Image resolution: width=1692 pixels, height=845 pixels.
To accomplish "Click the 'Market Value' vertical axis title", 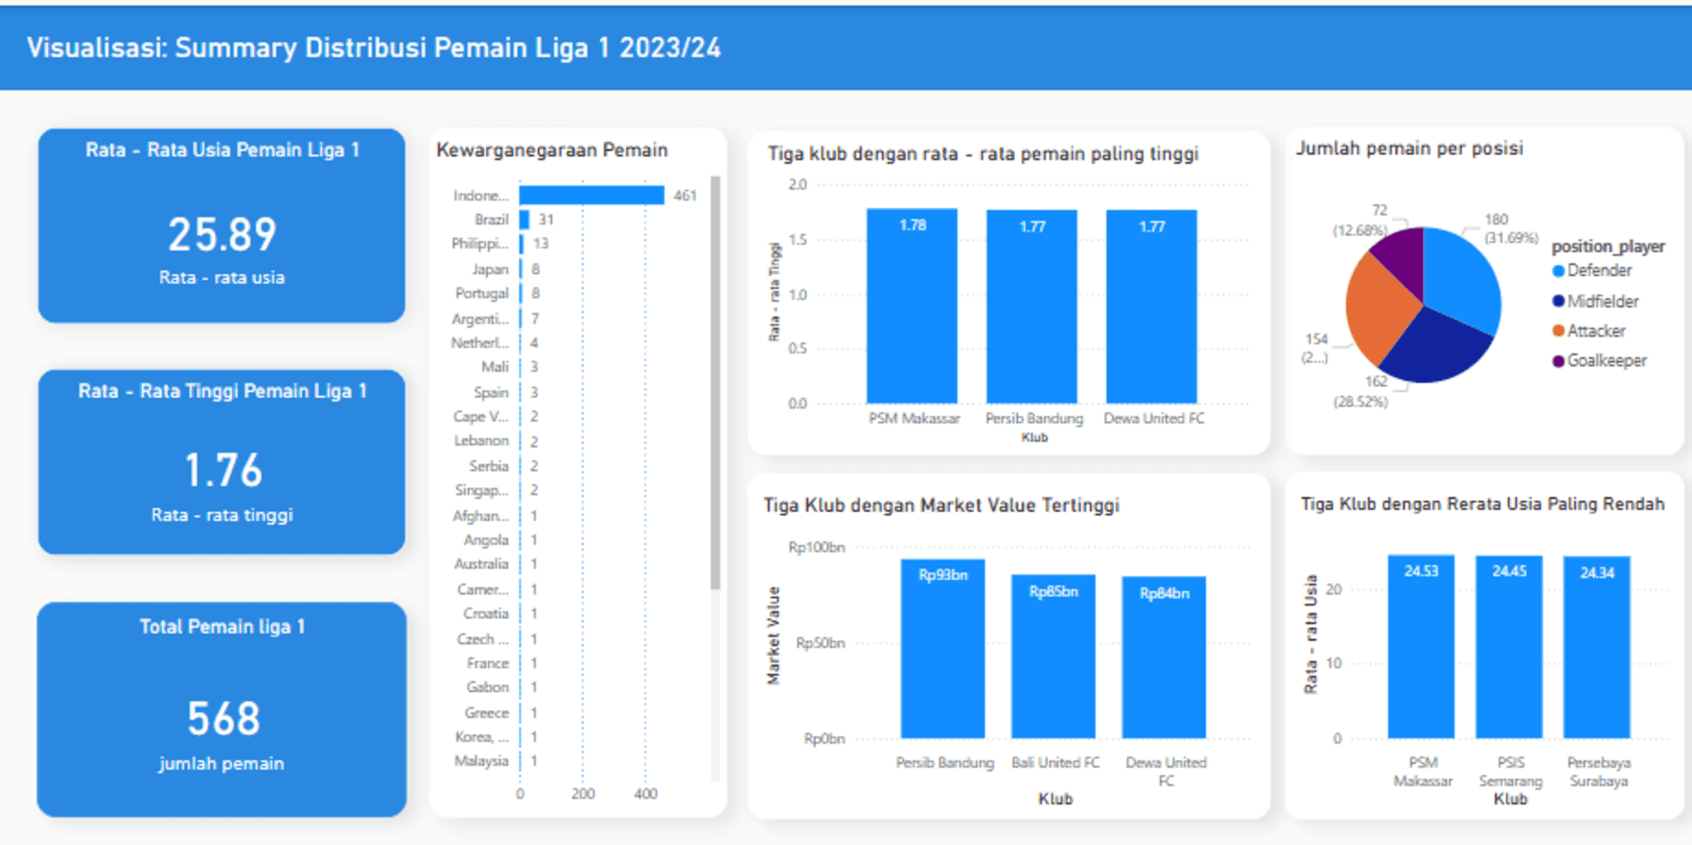I will pyautogui.click(x=773, y=635).
